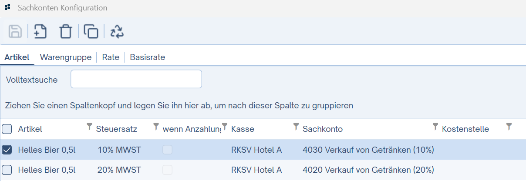Switch to the Basisrate tab
This screenshot has width=526, height=181.
pos(148,57)
